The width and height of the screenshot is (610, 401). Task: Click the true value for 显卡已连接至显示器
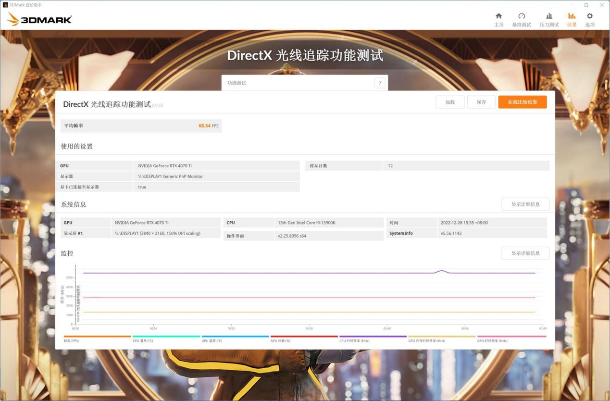pos(142,187)
